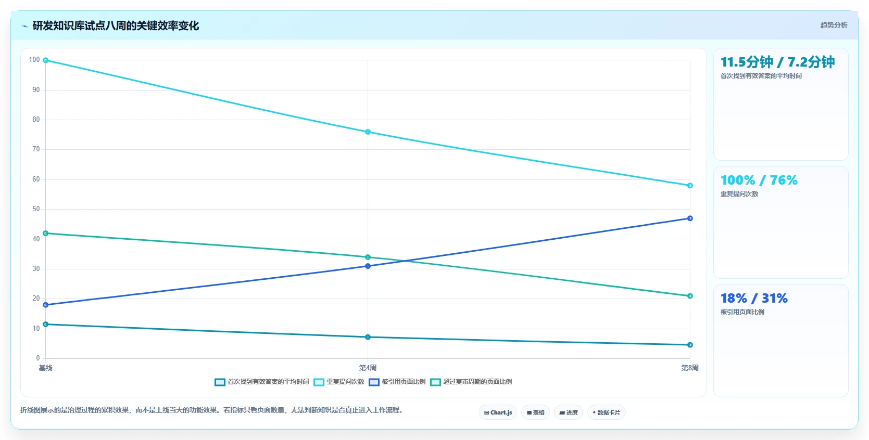Viewport: 869px width, 440px height.
Task: Click the green line's 第8周 point at 21
Action: [x=690, y=296]
